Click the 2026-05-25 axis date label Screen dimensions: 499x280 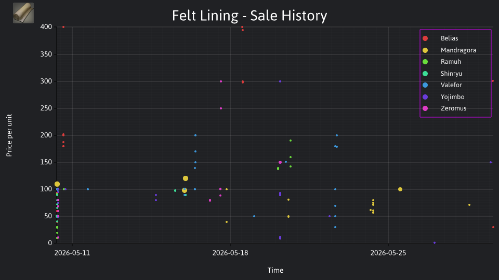pyautogui.click(x=388, y=253)
